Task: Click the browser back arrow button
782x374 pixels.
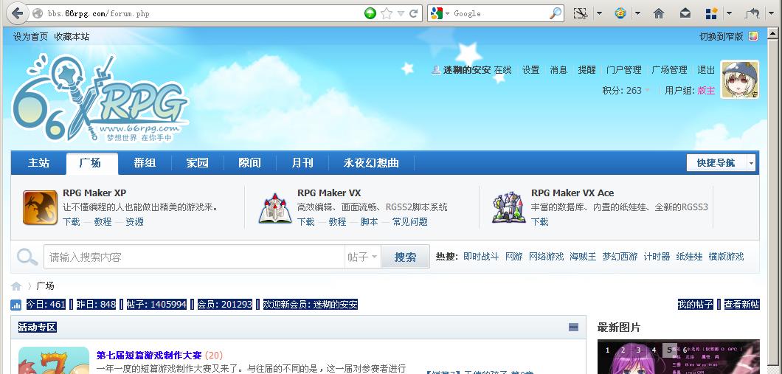Action: click(x=18, y=13)
